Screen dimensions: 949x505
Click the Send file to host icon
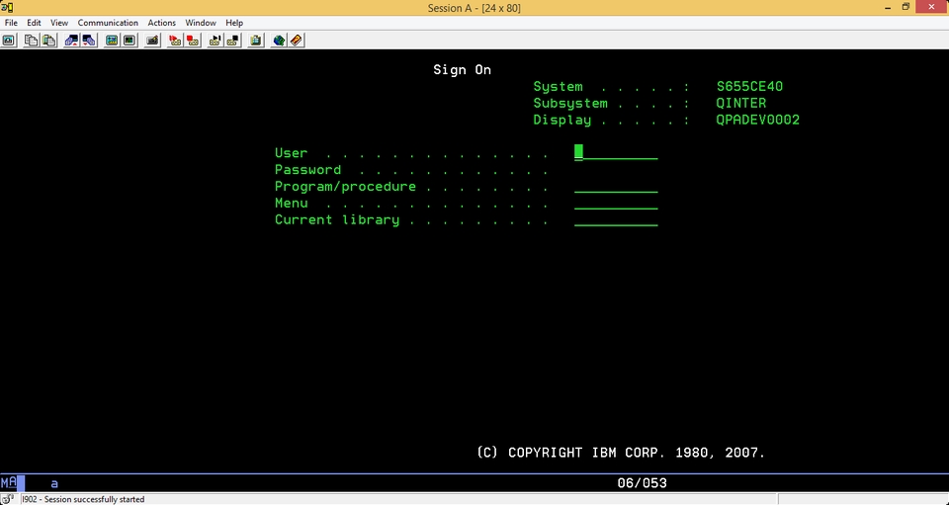[72, 41]
